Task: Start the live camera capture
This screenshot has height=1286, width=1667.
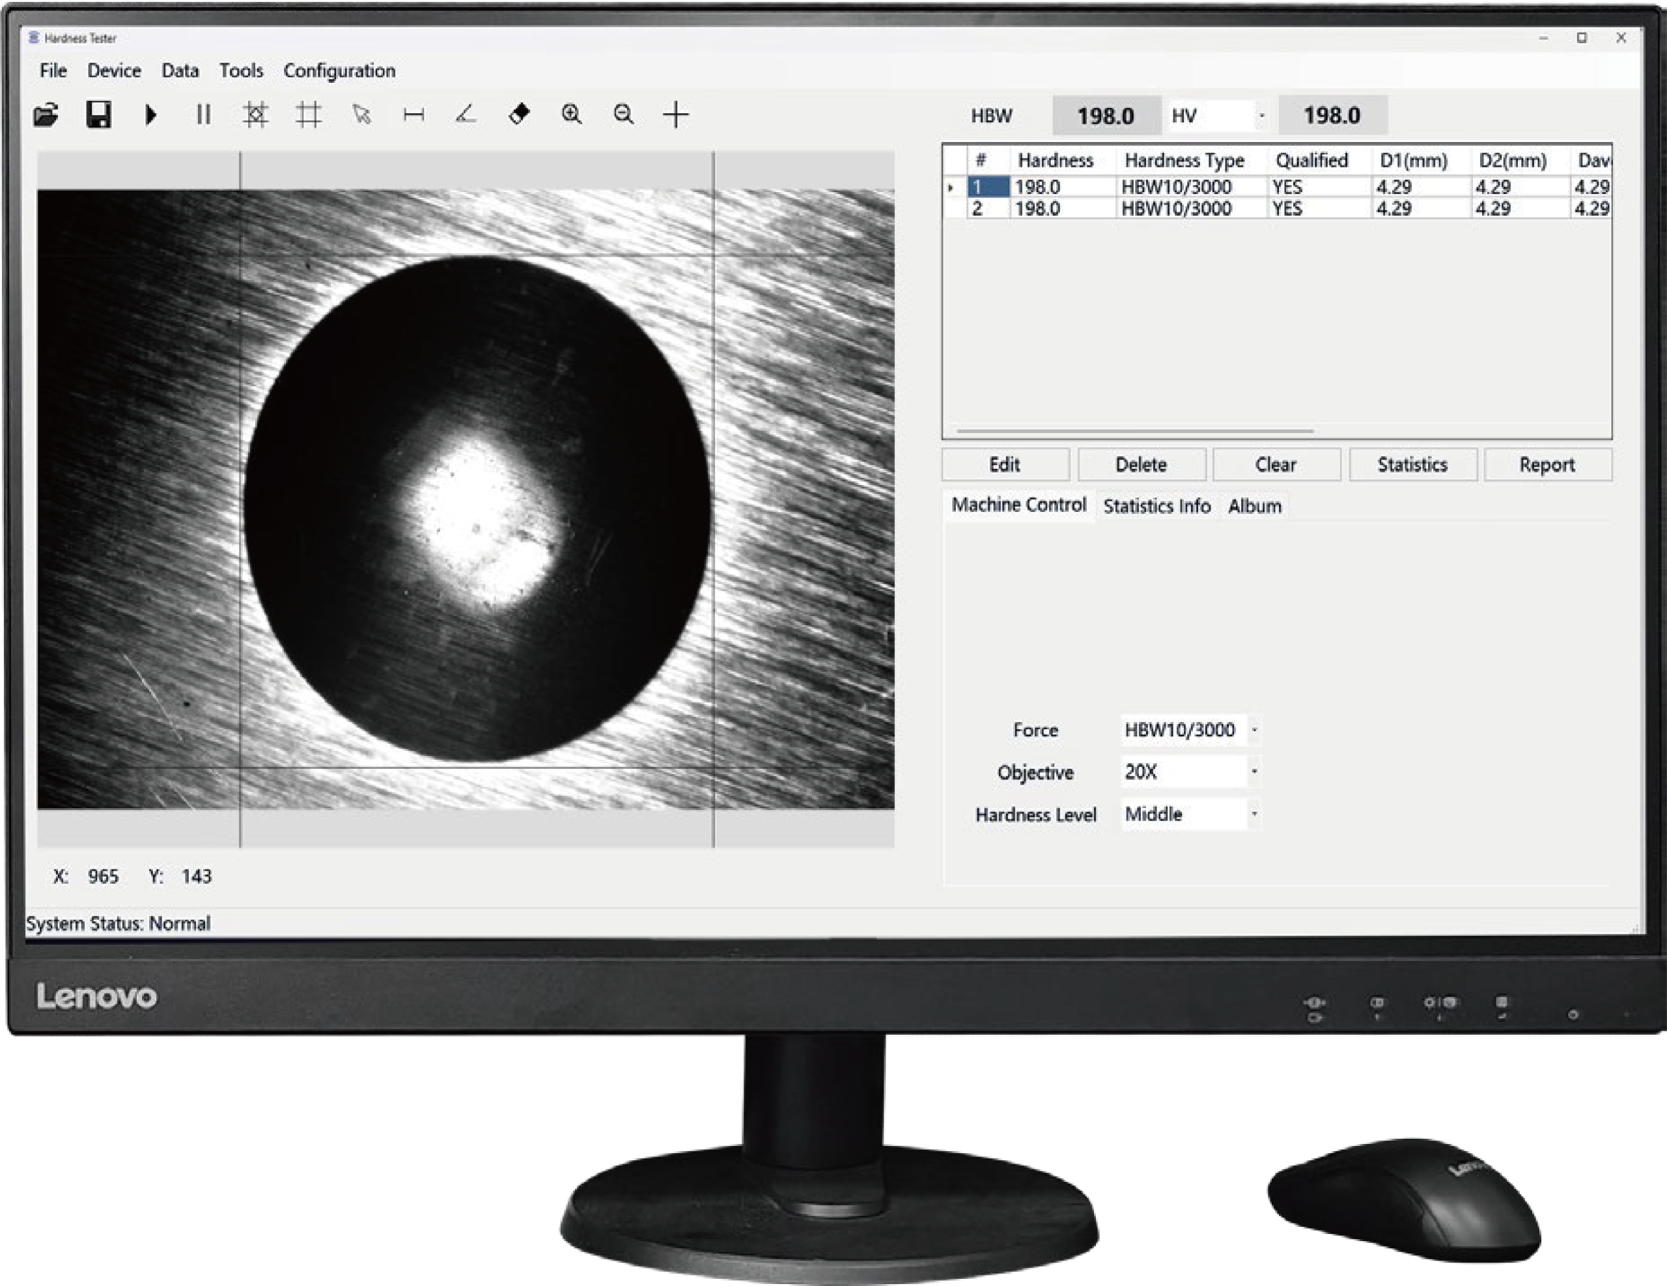Action: (x=150, y=115)
